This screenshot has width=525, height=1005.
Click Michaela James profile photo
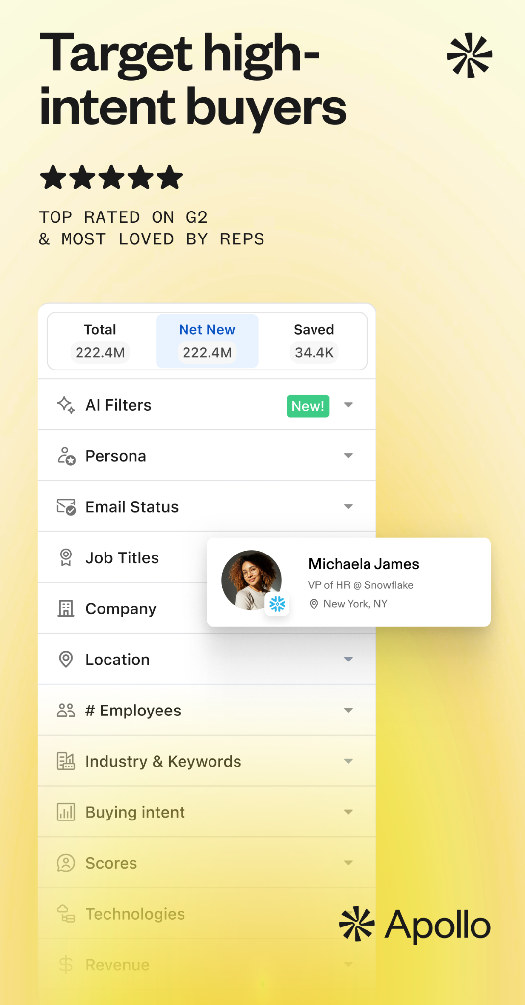(x=251, y=580)
